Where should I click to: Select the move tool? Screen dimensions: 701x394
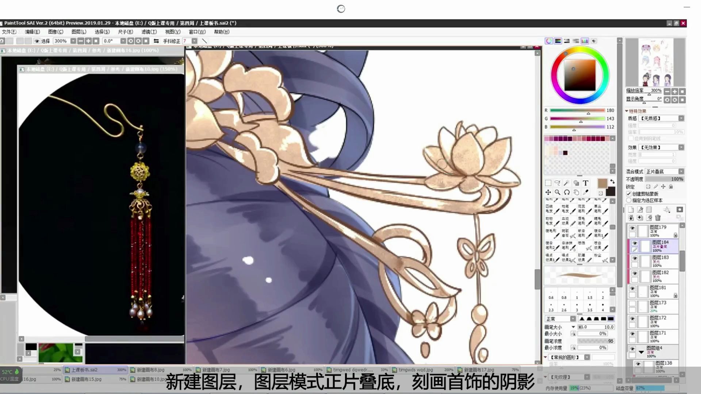click(548, 192)
